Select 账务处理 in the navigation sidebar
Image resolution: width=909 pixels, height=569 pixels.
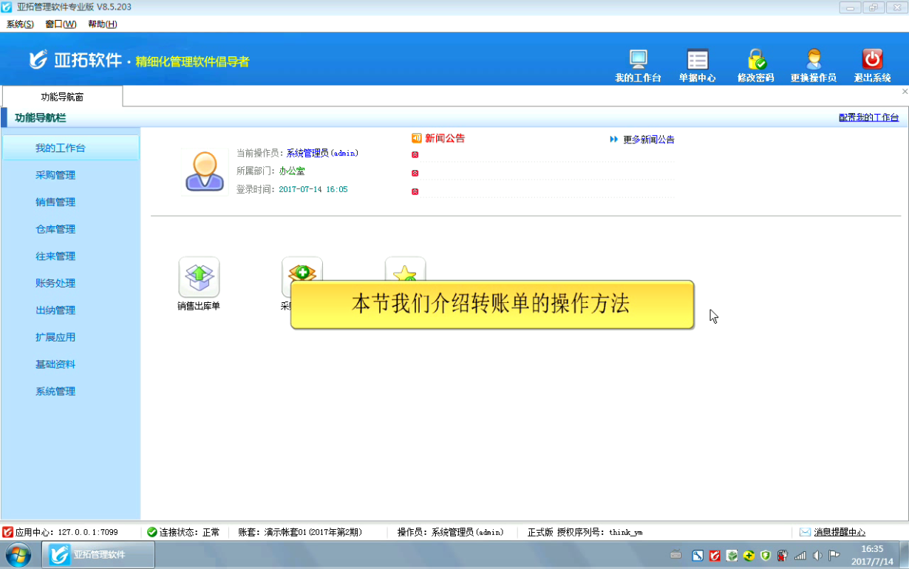(x=55, y=283)
